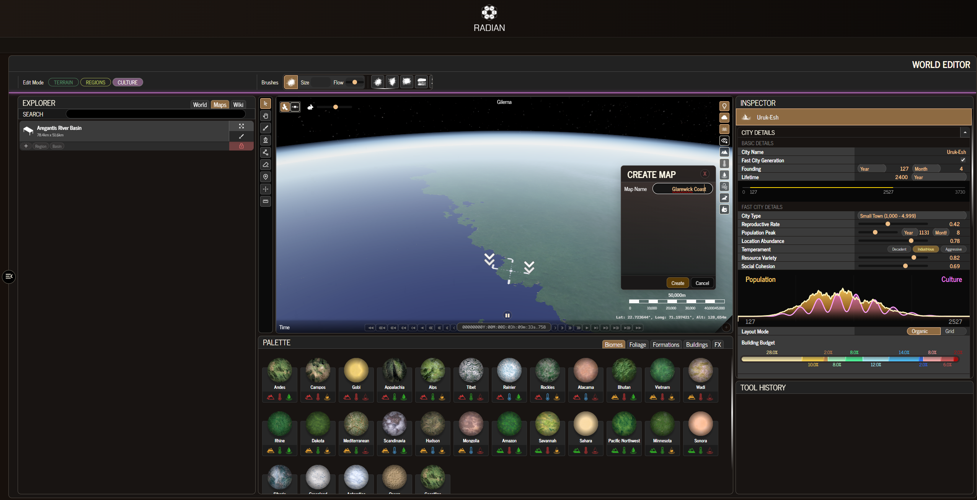
Task: Click the thermometer temperature layer icon
Action: (x=724, y=163)
